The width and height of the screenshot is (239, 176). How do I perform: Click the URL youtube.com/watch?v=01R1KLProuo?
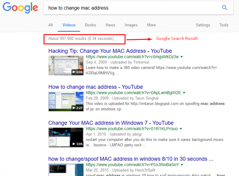point(132,129)
